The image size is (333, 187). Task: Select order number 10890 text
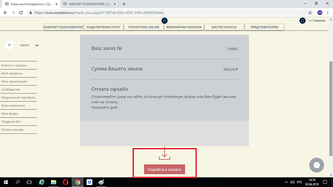point(232,49)
